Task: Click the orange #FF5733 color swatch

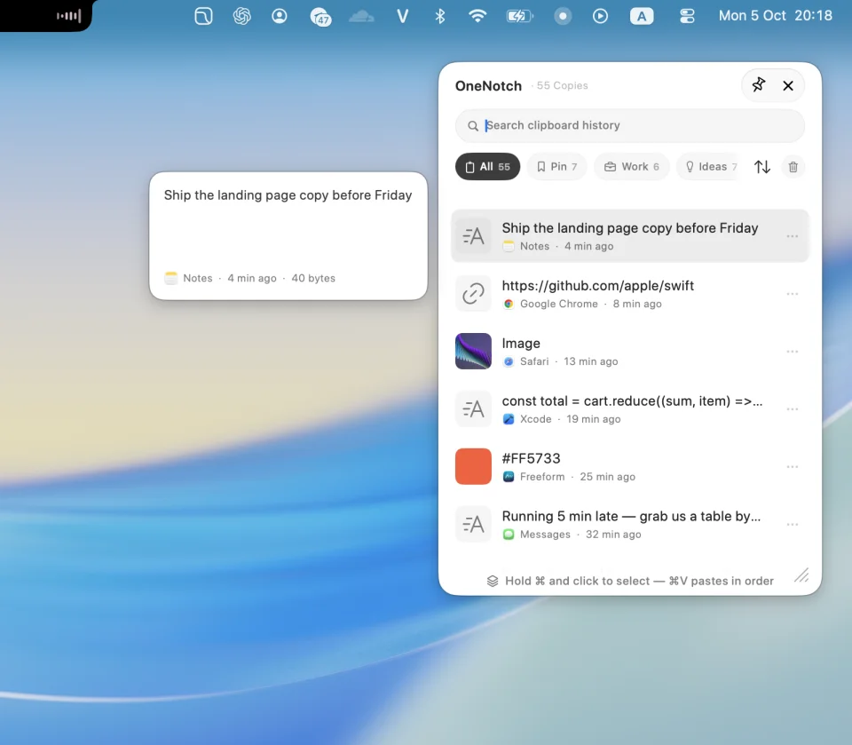Action: click(x=473, y=466)
